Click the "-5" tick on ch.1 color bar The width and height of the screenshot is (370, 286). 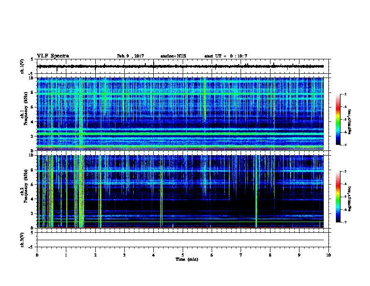(344, 120)
